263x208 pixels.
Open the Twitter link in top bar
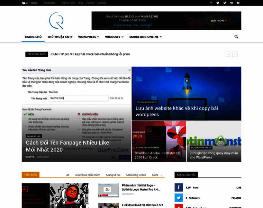click(x=218, y=3)
